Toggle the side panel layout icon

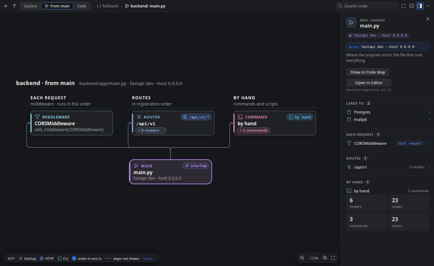(x=420, y=6)
